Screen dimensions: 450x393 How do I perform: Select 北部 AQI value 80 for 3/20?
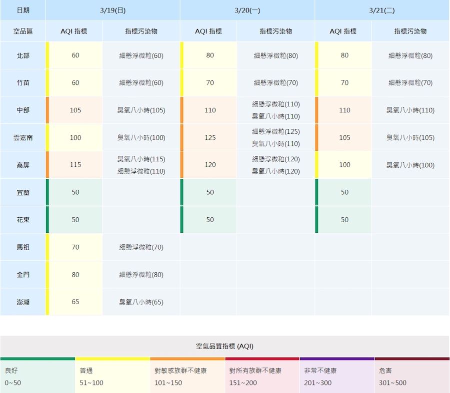[210, 55]
